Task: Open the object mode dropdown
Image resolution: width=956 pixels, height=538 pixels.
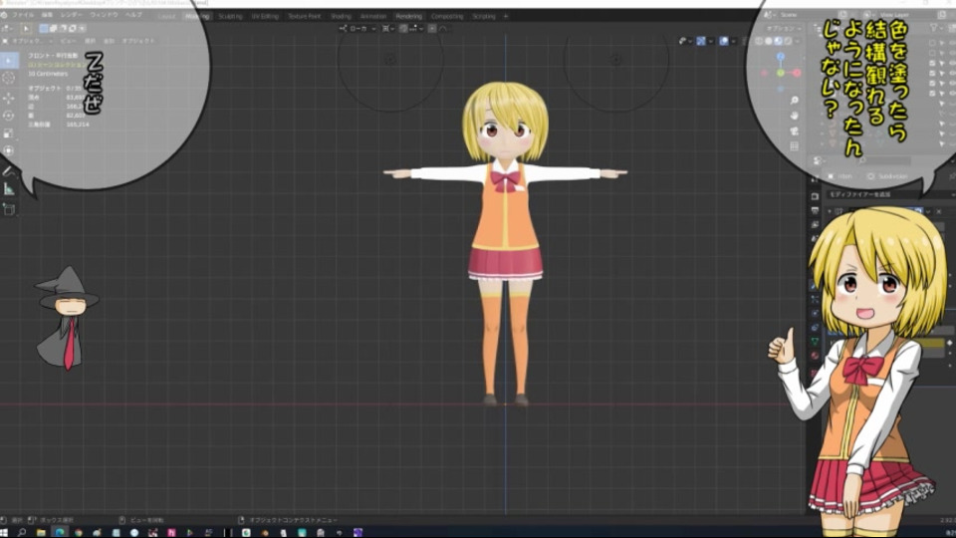Action: 28,41
